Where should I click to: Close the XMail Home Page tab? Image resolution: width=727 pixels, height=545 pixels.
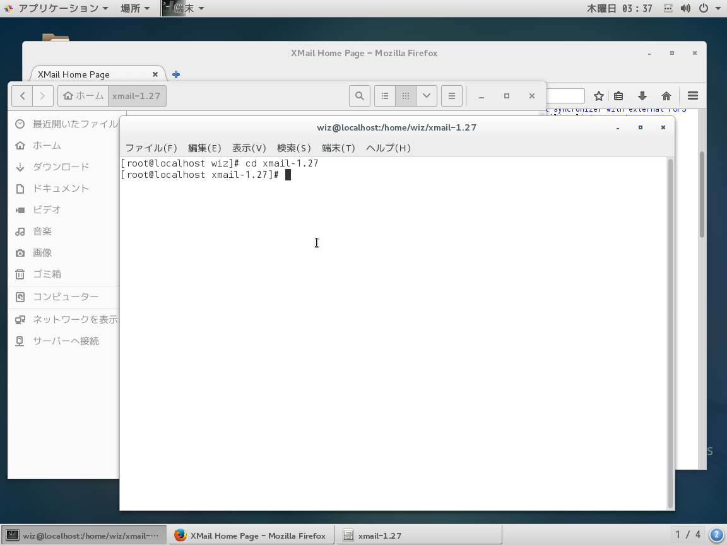point(155,74)
